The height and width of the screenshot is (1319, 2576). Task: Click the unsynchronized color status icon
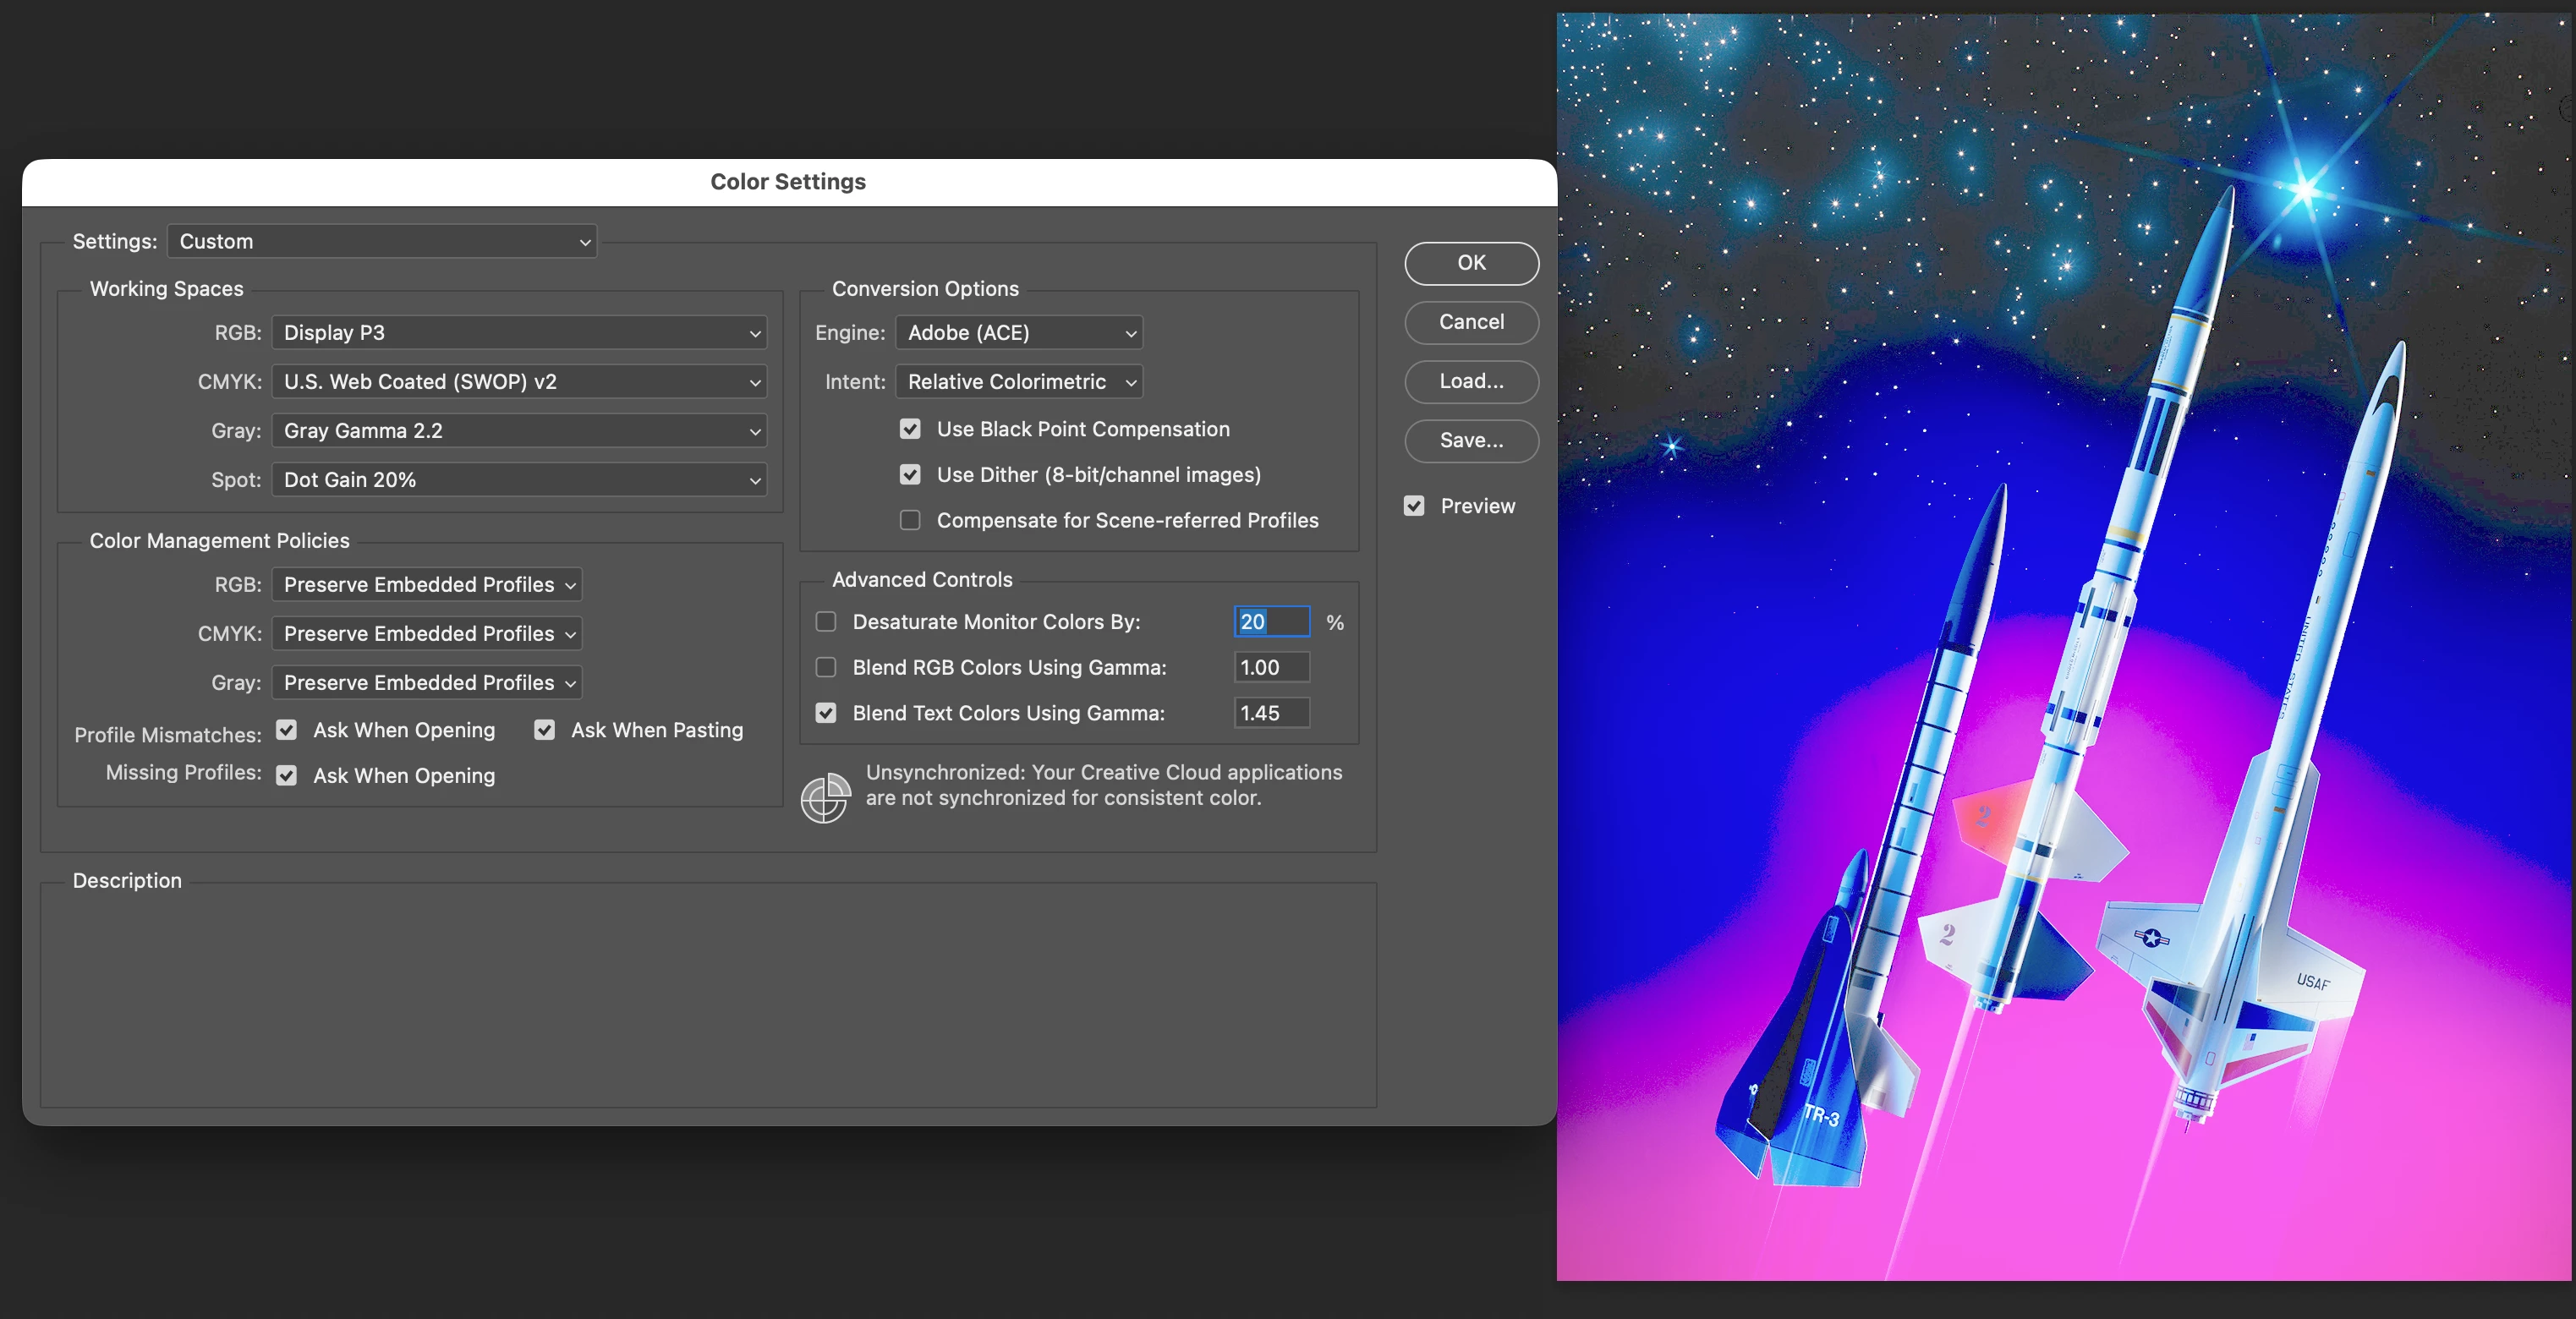click(x=825, y=798)
